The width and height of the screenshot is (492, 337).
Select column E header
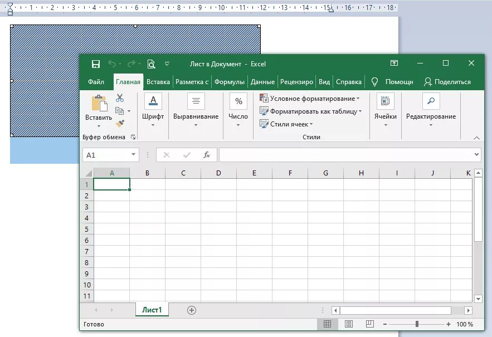254,173
